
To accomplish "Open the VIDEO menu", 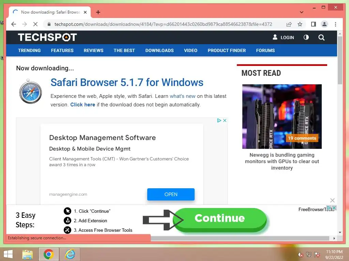I will [x=191, y=50].
